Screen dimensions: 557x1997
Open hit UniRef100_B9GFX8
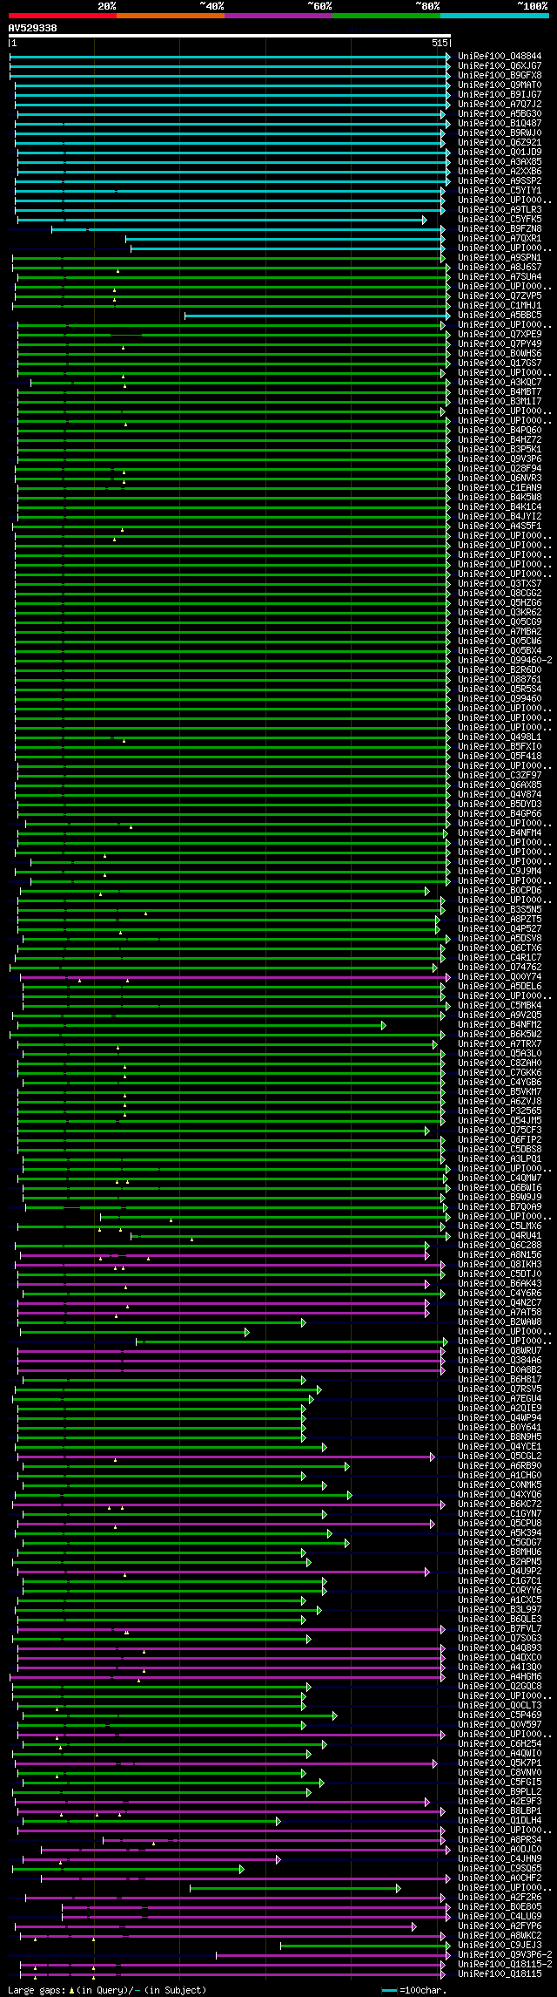[500, 75]
